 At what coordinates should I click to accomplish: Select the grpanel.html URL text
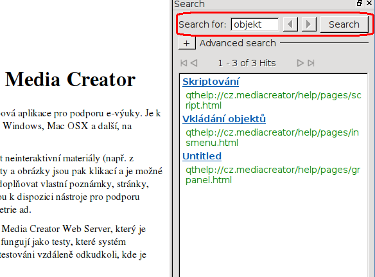(273, 175)
